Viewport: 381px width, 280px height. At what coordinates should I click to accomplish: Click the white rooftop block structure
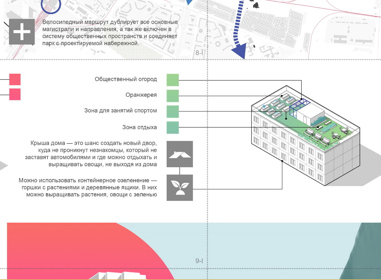311,113
